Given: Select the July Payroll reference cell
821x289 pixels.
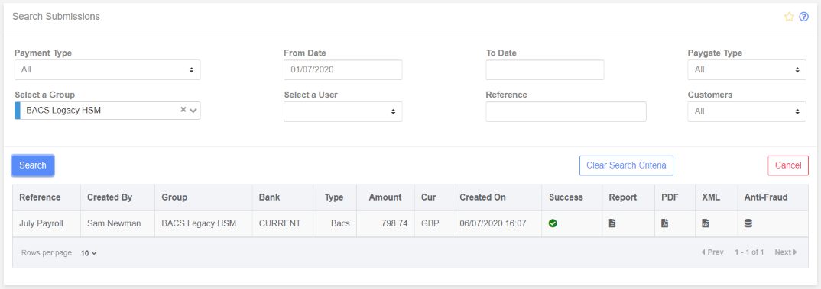Looking at the screenshot, I should 47,223.
